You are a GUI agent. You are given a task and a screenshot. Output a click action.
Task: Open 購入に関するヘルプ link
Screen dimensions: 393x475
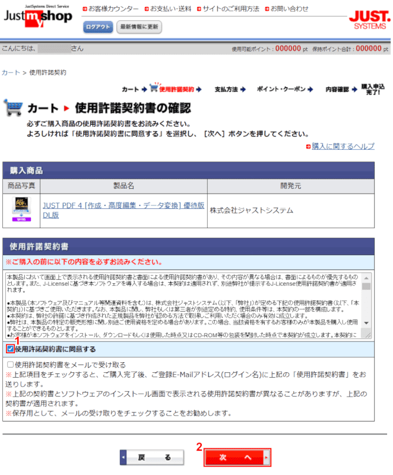(343, 146)
